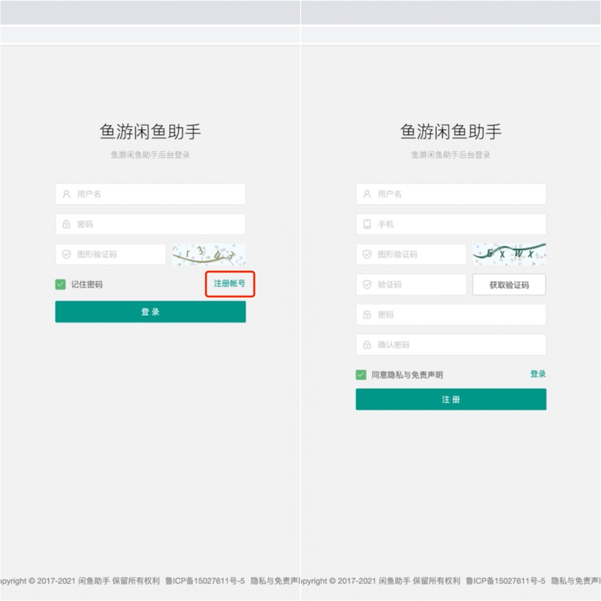Click the 登录 link on registration form
This screenshot has width=601, height=601.
[538, 374]
